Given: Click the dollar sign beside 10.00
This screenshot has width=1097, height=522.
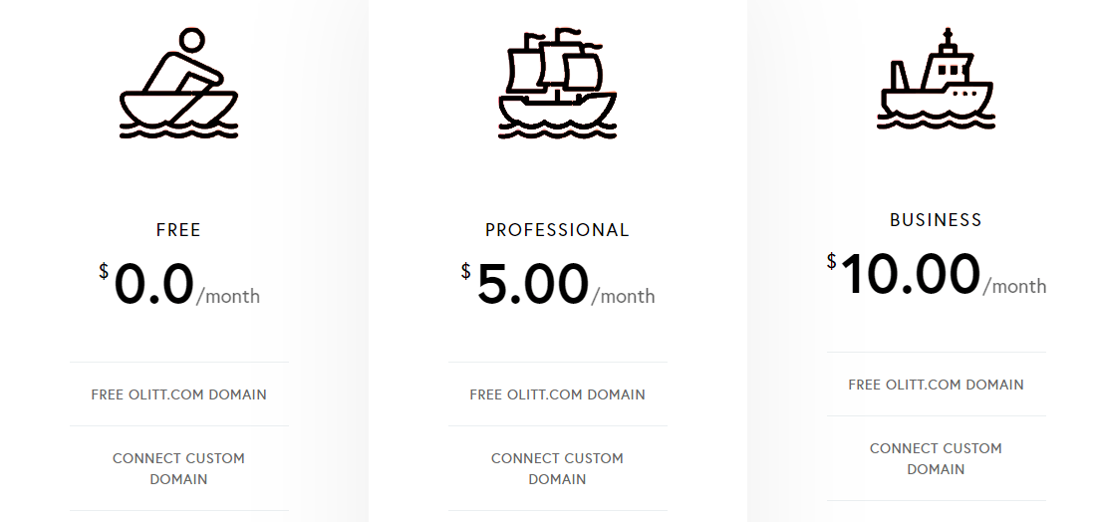Looking at the screenshot, I should [832, 262].
